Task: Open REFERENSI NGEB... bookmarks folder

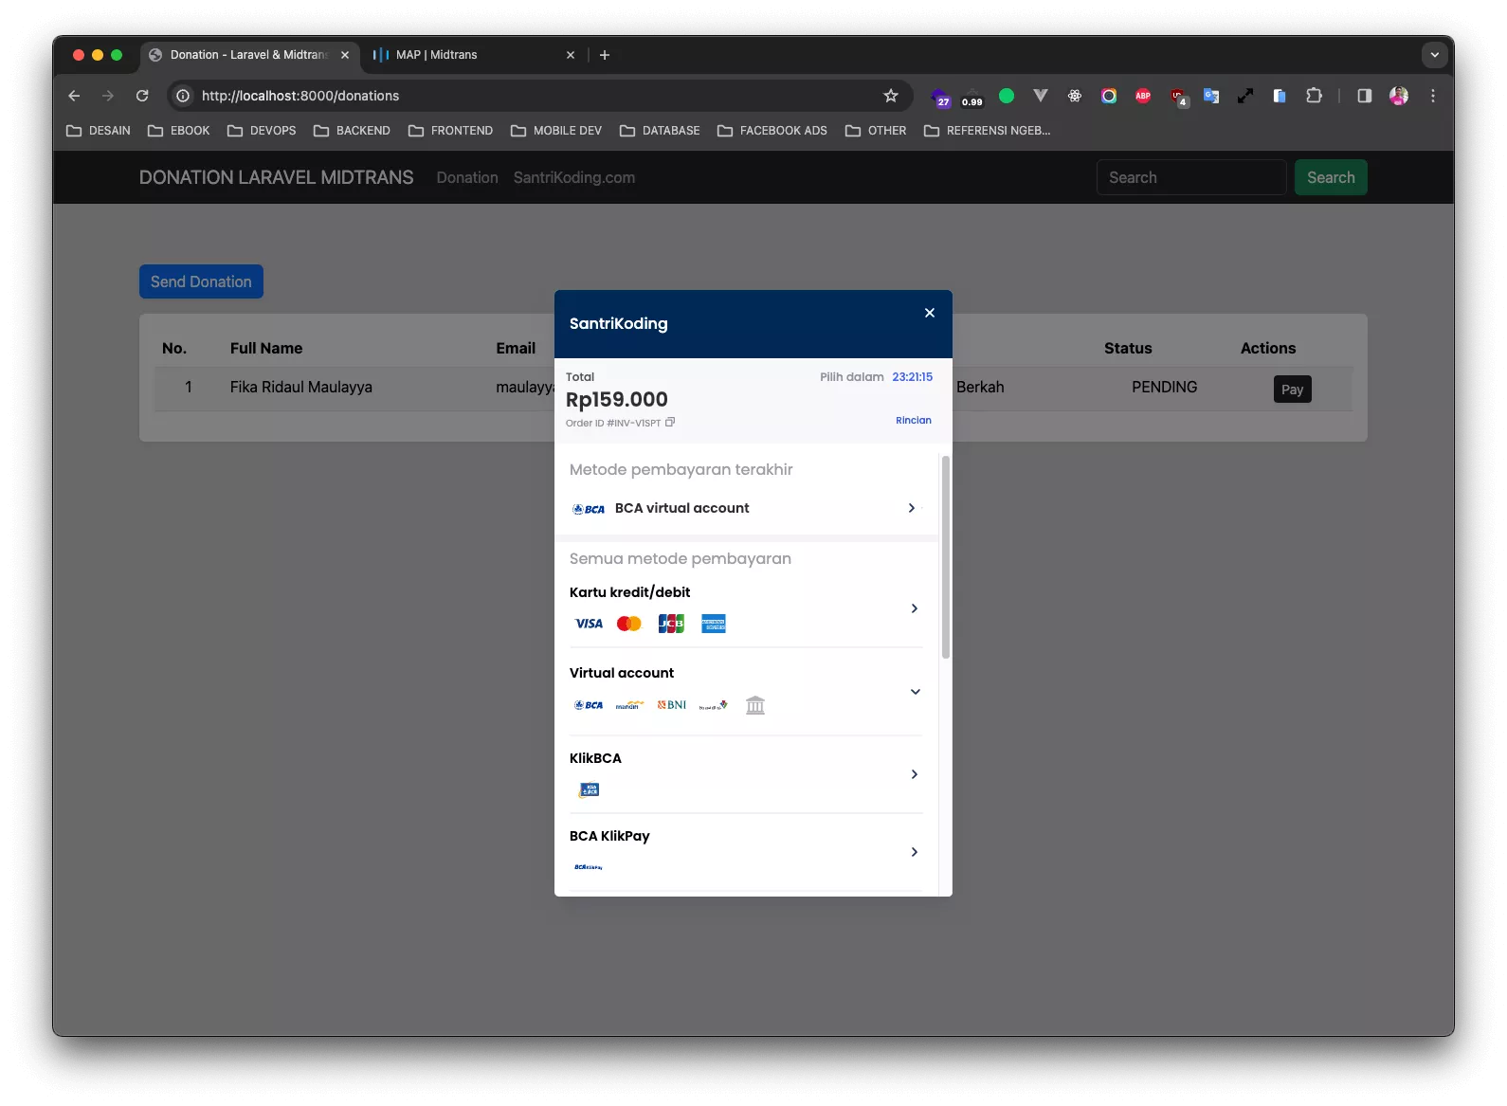Action: (988, 131)
